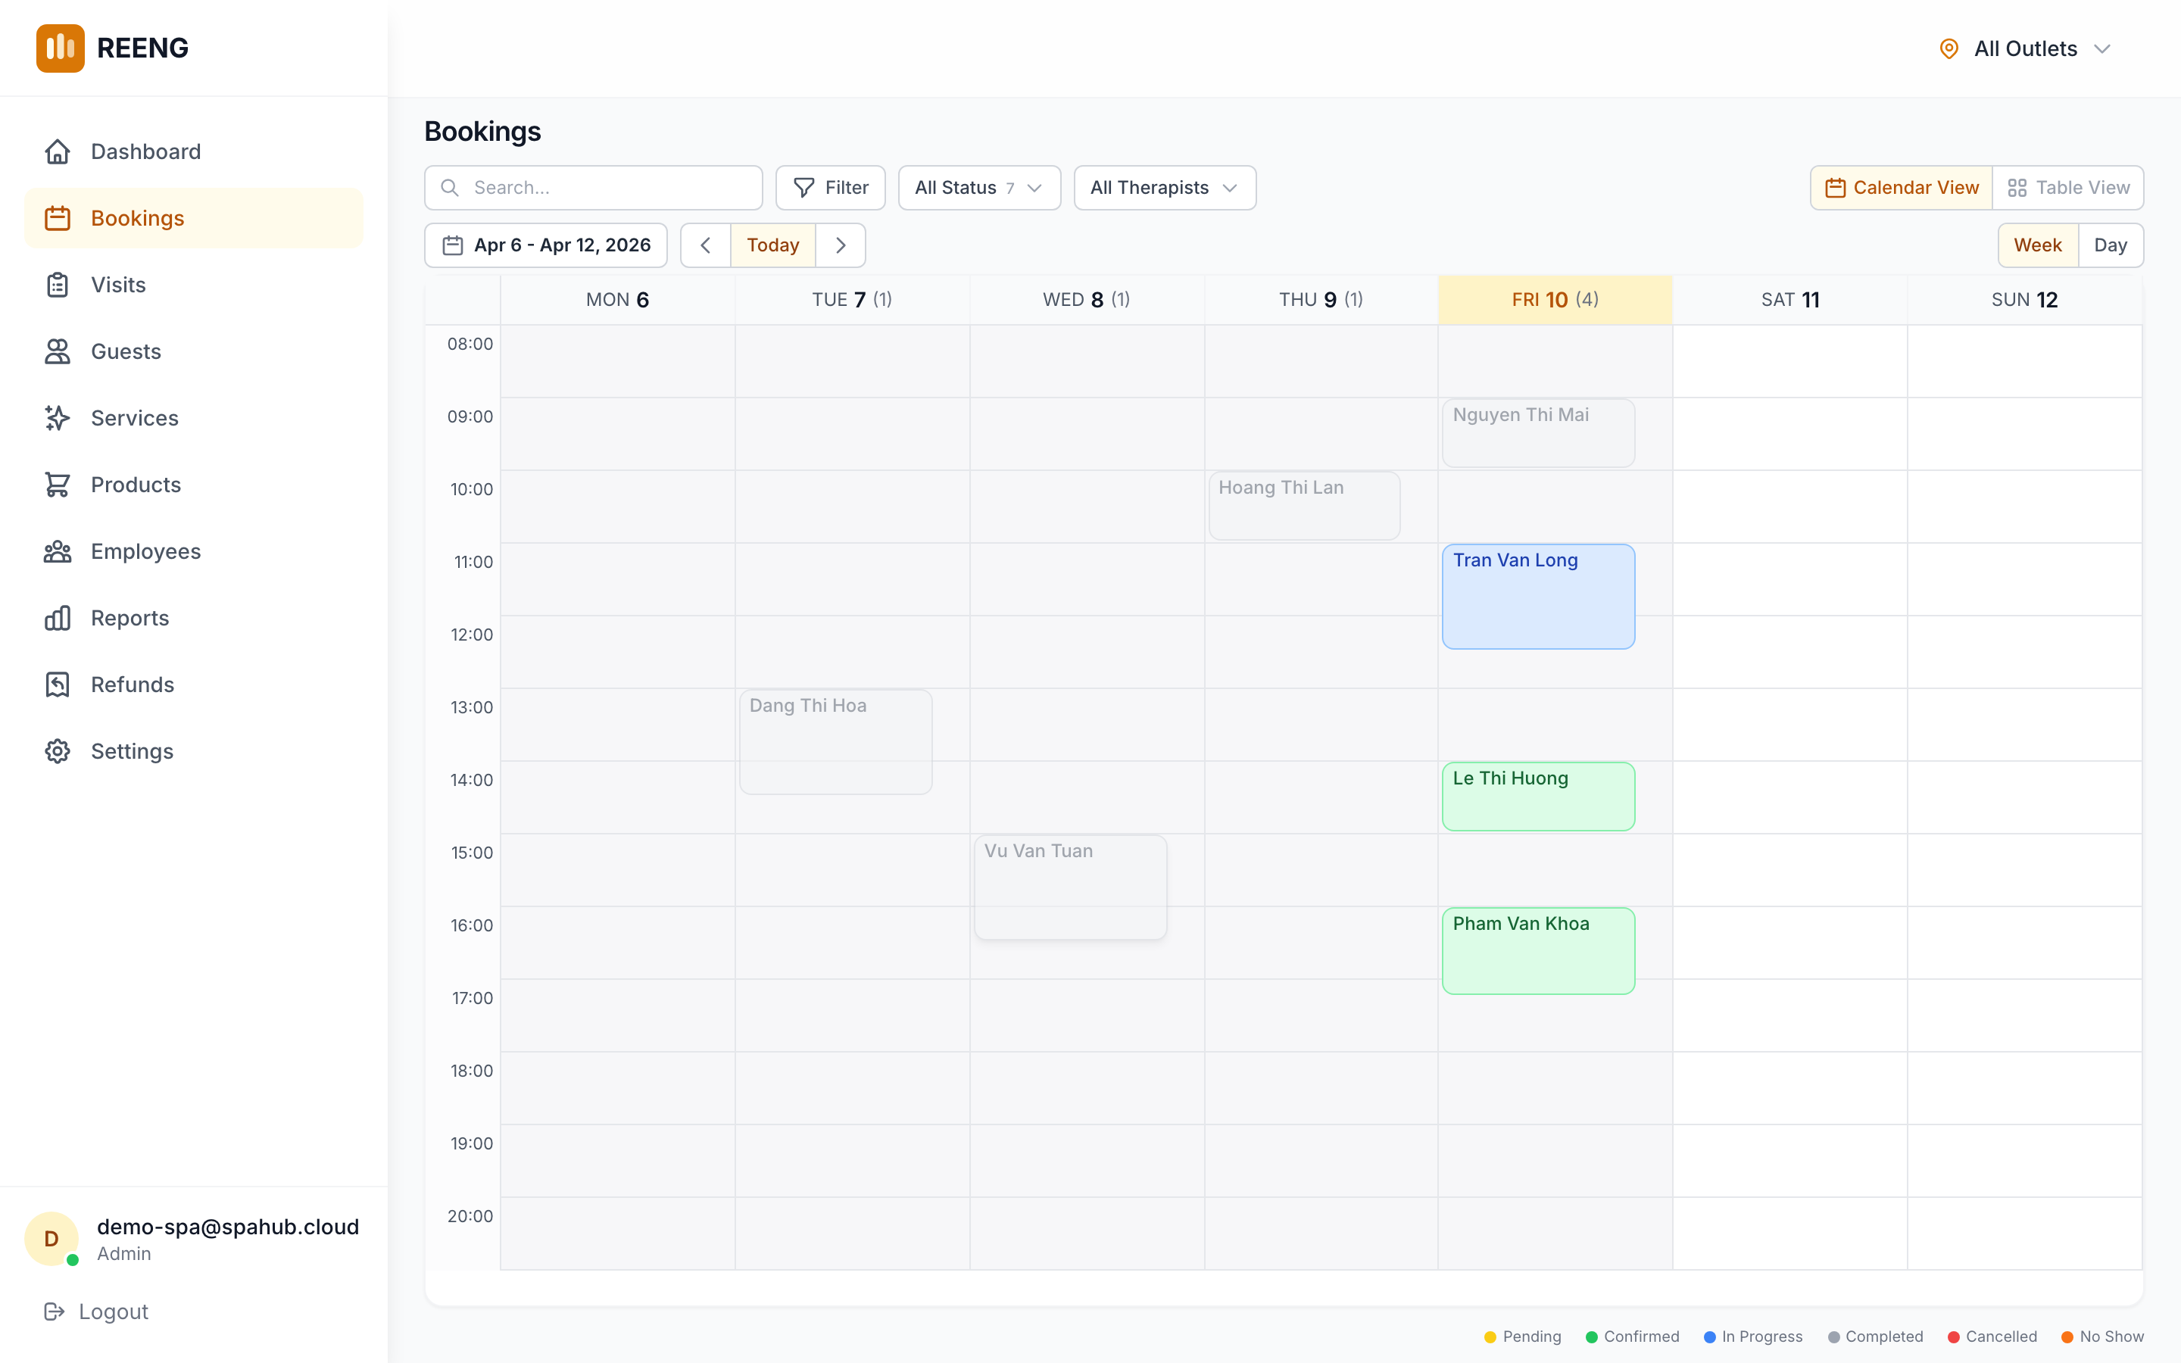Switch to Table View
Image resolution: width=2181 pixels, height=1363 pixels.
2068,188
